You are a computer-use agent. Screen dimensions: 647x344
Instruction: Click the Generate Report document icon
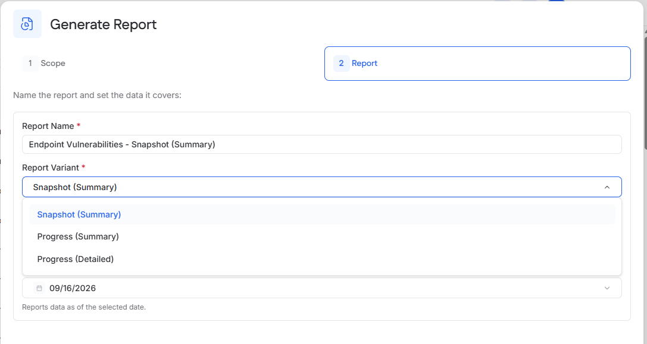27,24
